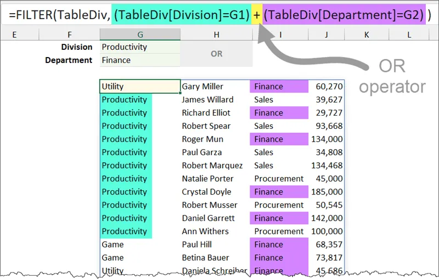Select Natalie Porter's Procurement cell
The width and height of the screenshot is (439, 279).
click(x=279, y=179)
